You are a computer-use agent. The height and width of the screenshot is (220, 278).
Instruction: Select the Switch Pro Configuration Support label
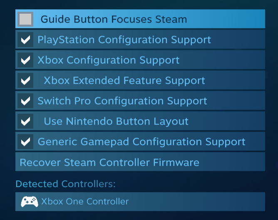pyautogui.click(x=122, y=101)
